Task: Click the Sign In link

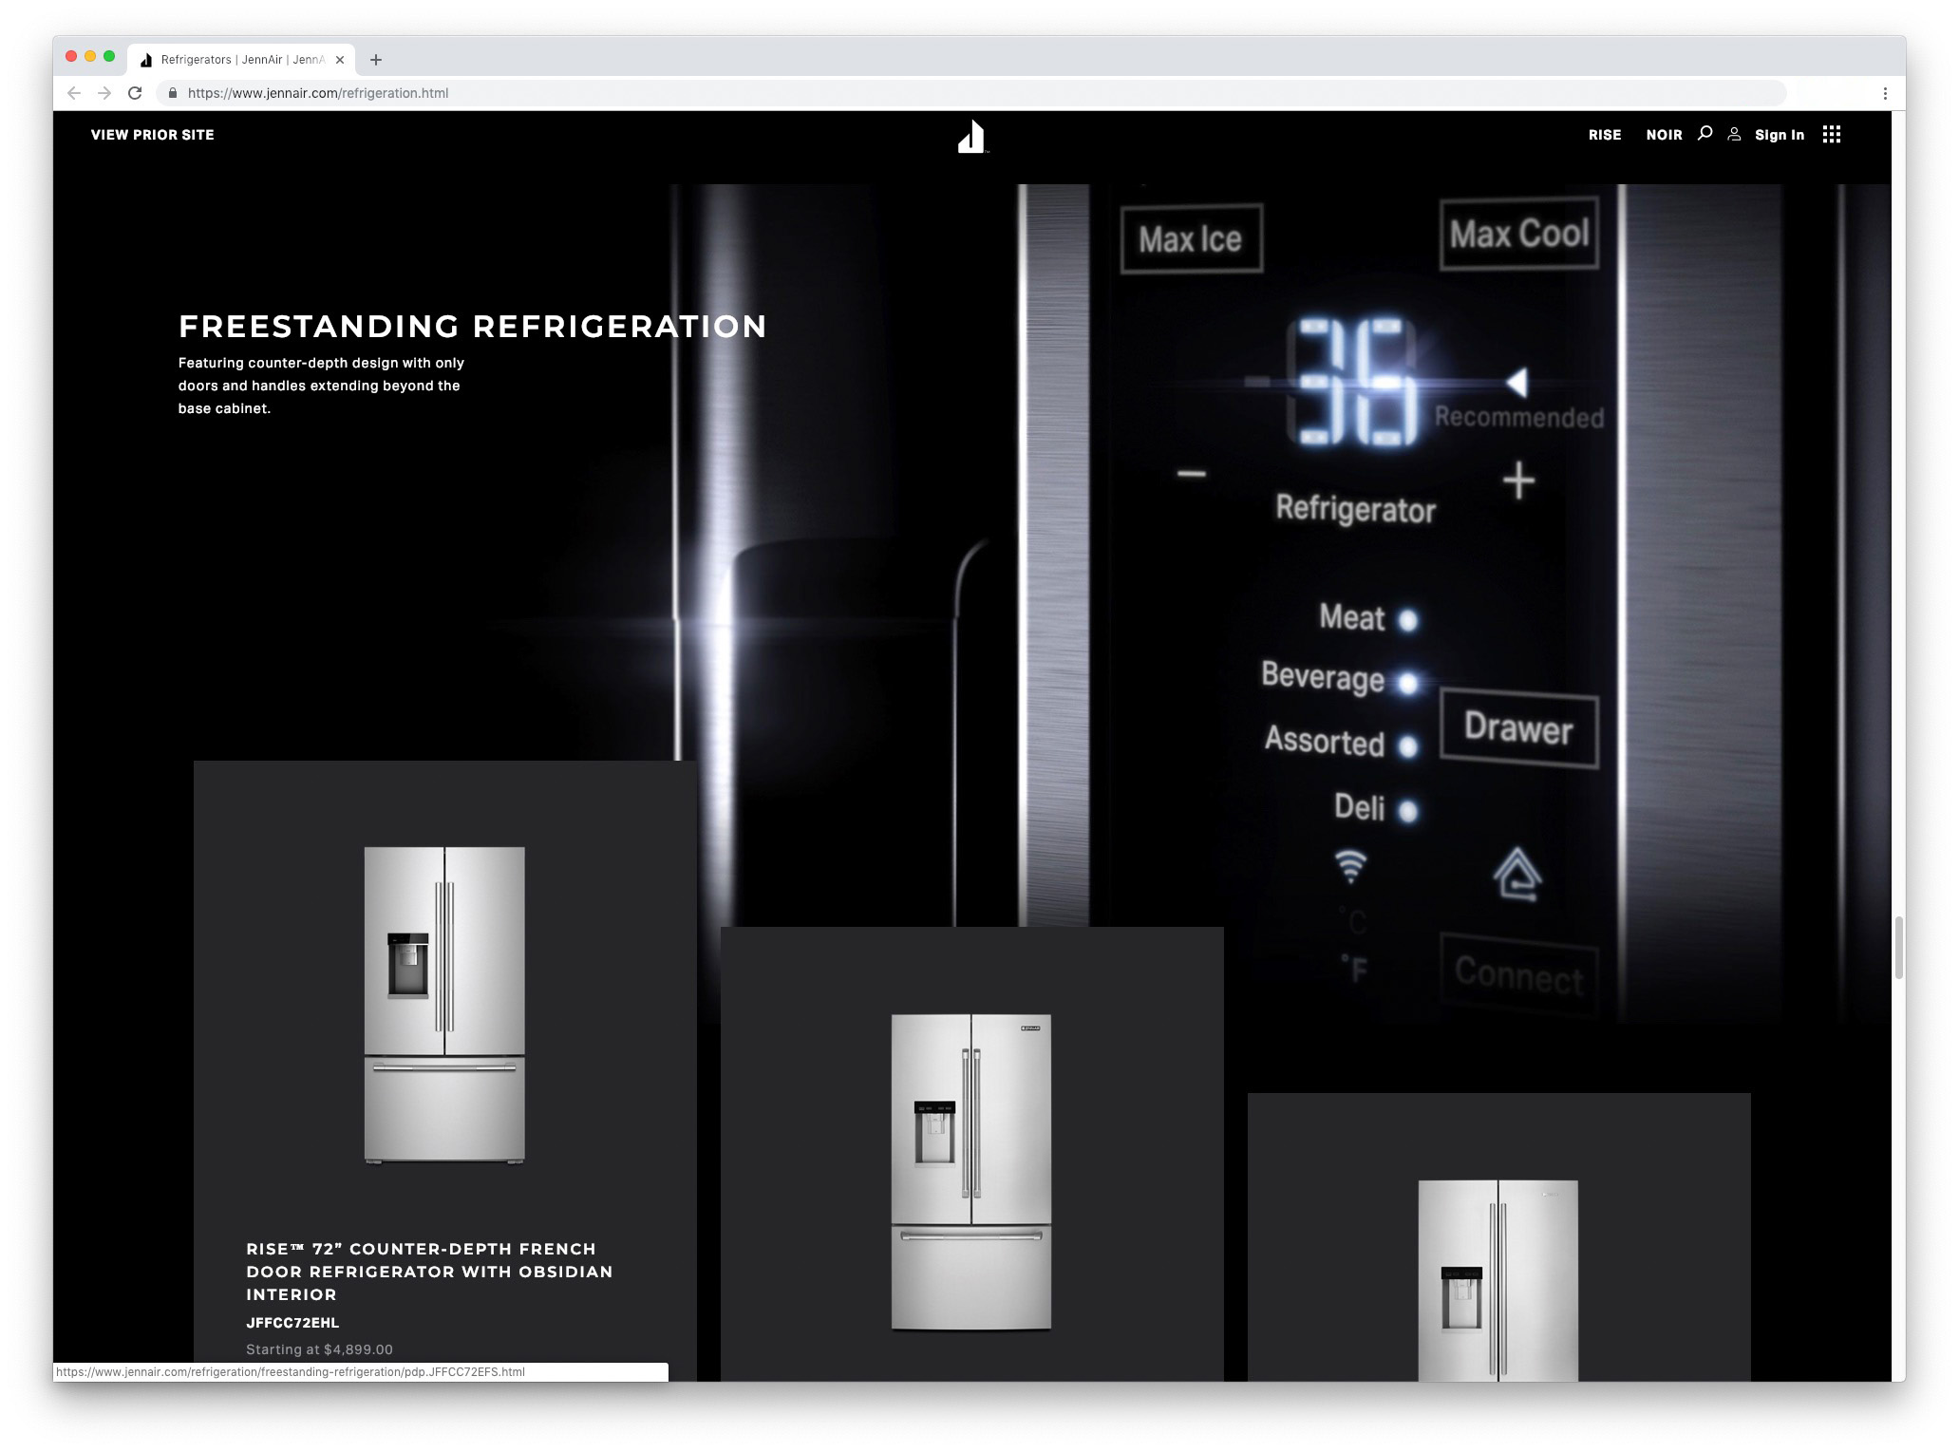Action: tap(1779, 135)
